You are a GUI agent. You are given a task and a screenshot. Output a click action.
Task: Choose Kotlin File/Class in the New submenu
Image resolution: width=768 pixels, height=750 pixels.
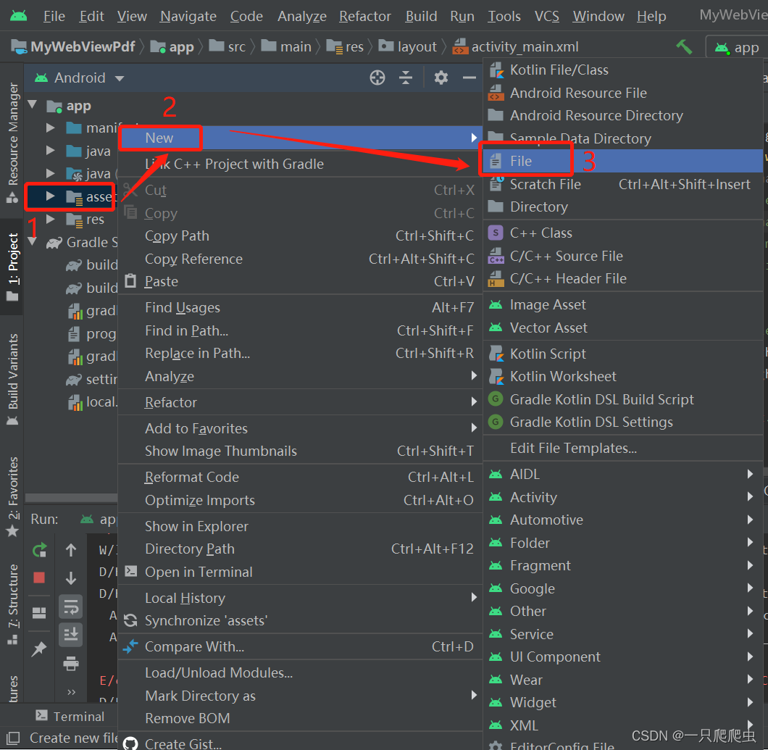622,70
